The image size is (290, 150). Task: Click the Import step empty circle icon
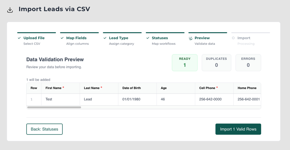233,38
